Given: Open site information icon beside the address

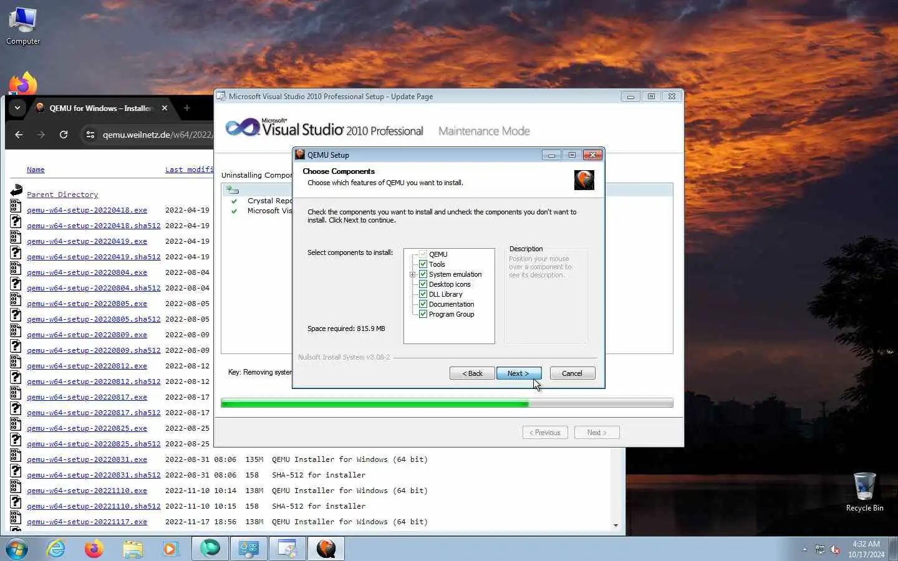Looking at the screenshot, I should 90,135.
